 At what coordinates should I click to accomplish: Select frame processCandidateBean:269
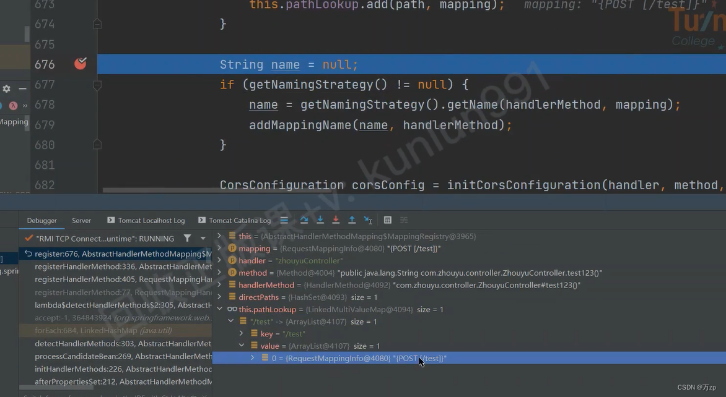tap(115, 356)
